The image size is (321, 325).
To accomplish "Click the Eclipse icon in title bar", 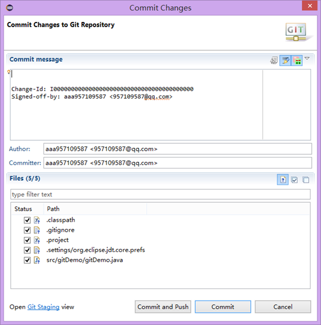I will pos(9,8).
